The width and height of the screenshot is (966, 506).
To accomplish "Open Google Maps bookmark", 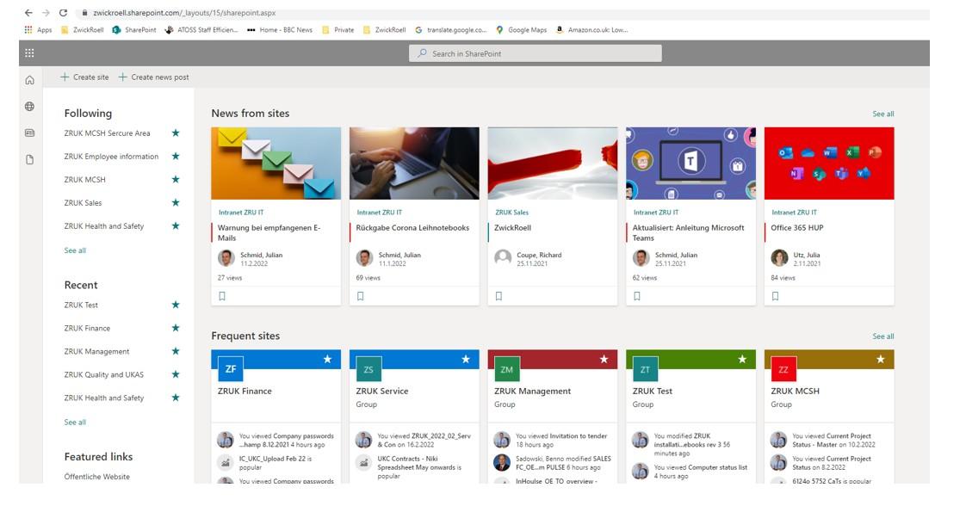I will (x=521, y=29).
